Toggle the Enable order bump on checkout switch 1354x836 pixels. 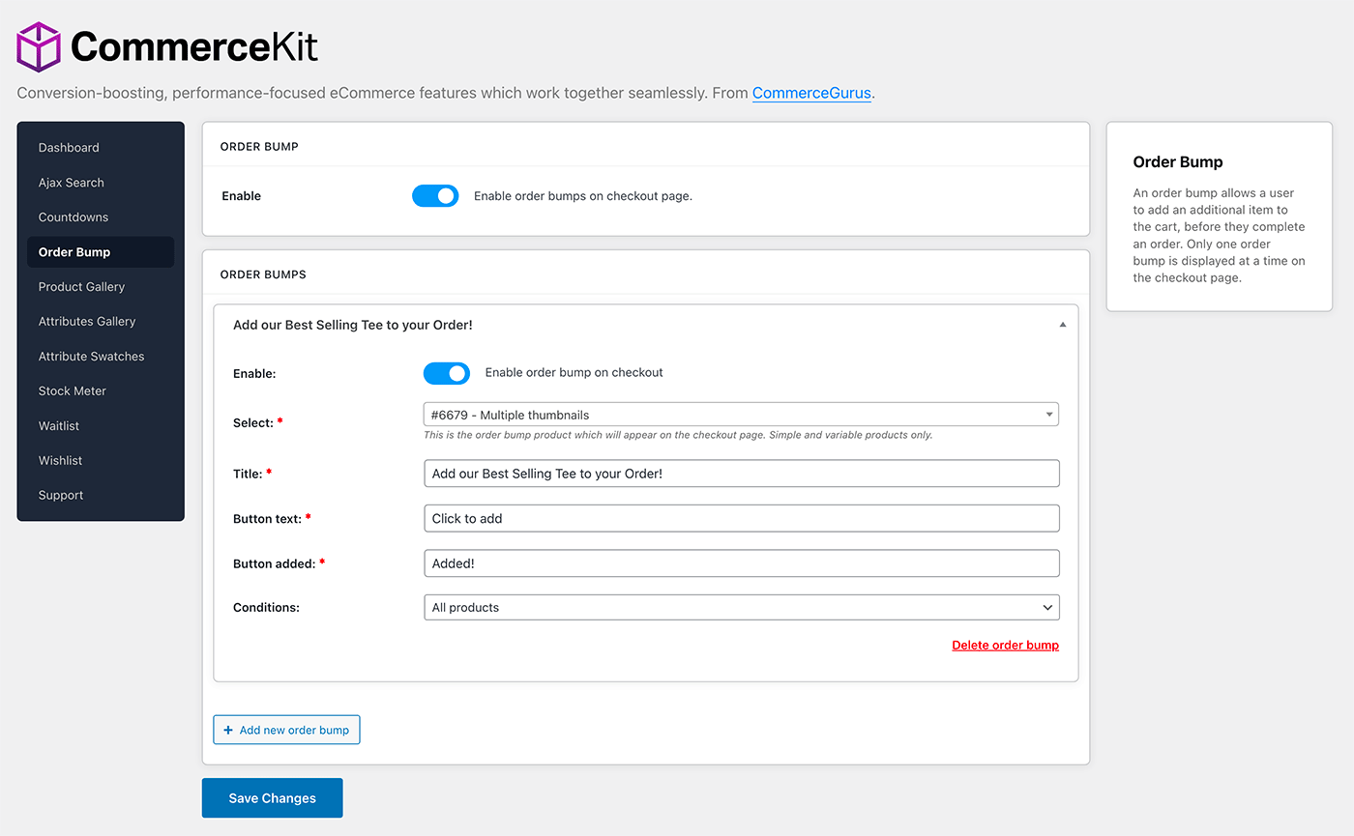point(447,373)
